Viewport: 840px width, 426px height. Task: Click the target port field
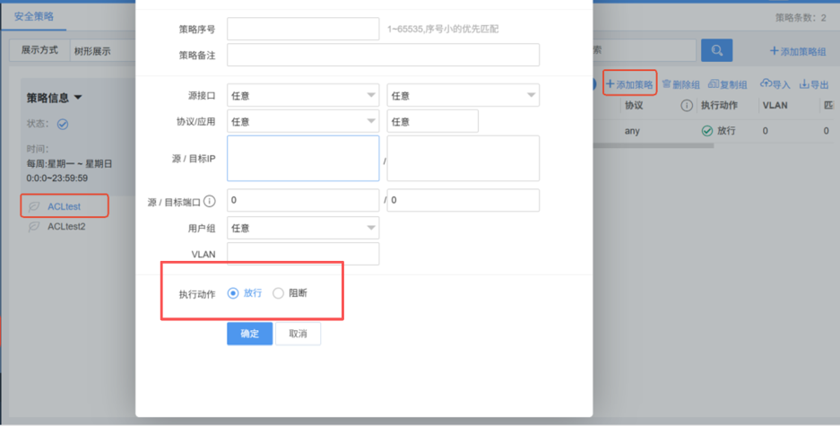(463, 200)
